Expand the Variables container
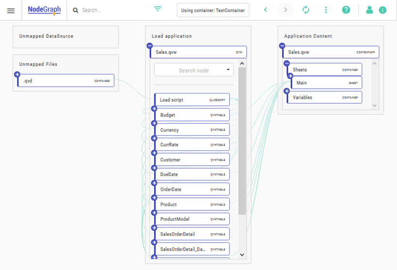 pos(287,91)
